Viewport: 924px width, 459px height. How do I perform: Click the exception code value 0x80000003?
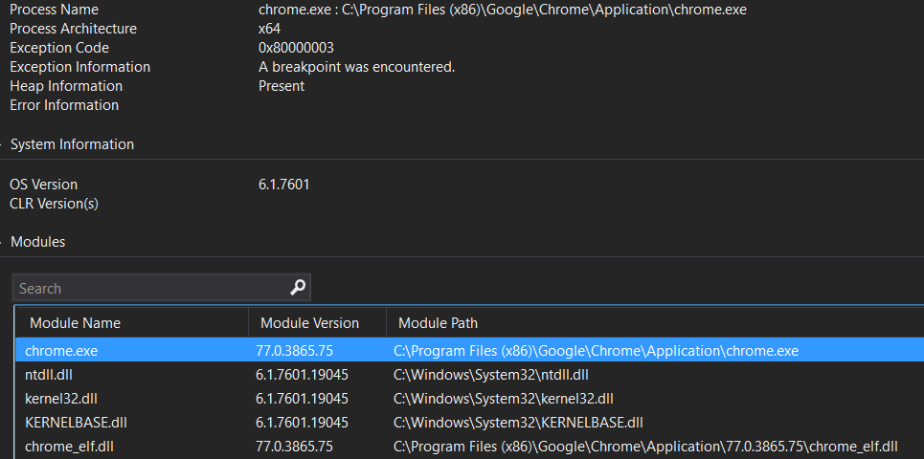click(x=296, y=48)
